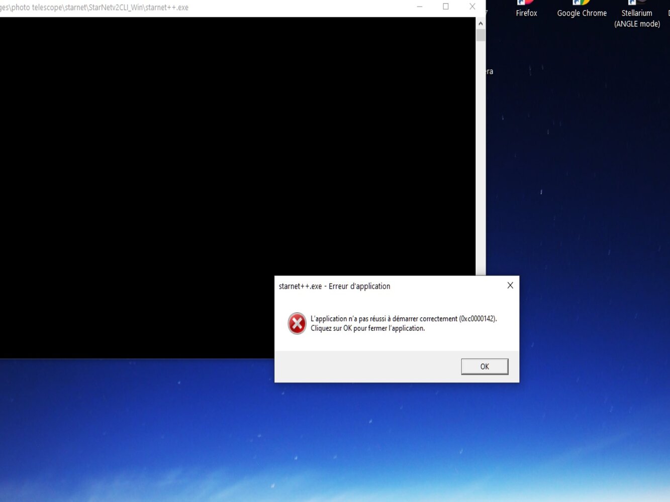Close the Erreur d'application dialog

(510, 286)
